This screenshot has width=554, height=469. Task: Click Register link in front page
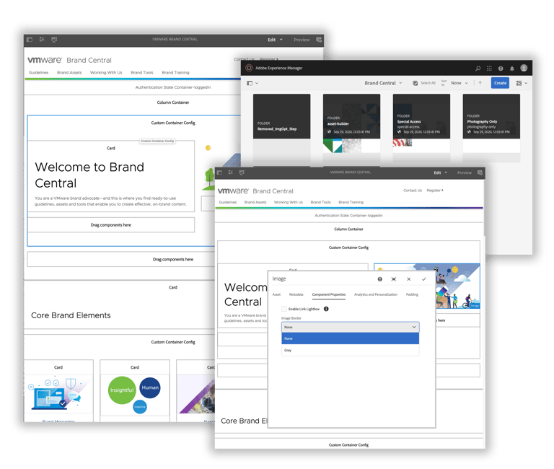(434, 190)
